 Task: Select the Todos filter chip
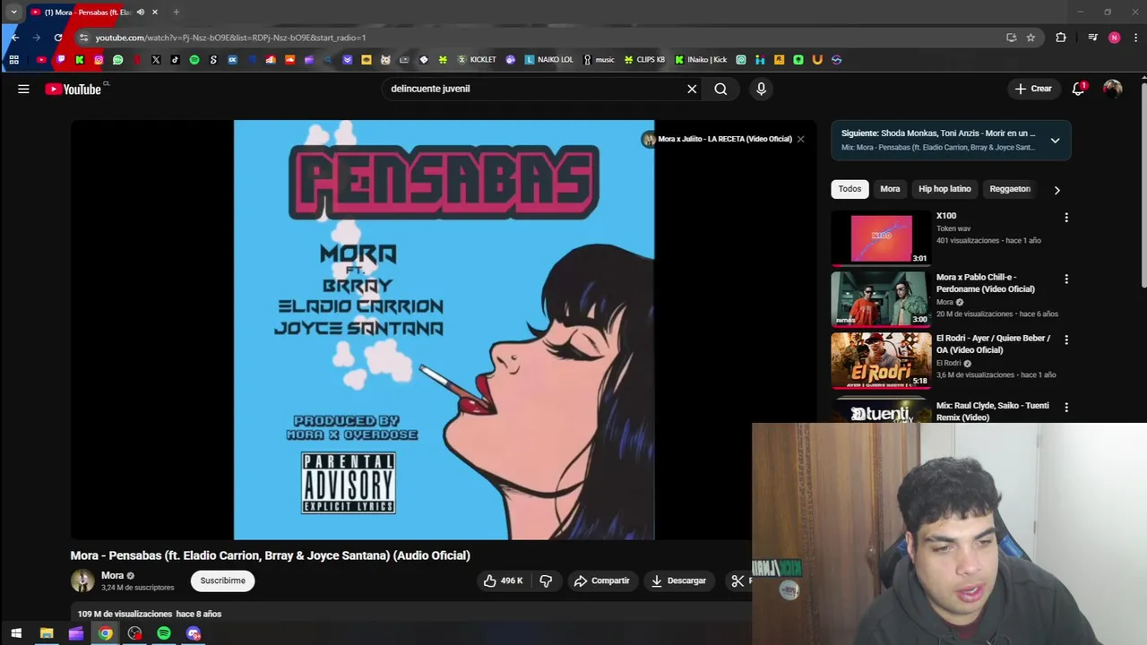click(849, 189)
